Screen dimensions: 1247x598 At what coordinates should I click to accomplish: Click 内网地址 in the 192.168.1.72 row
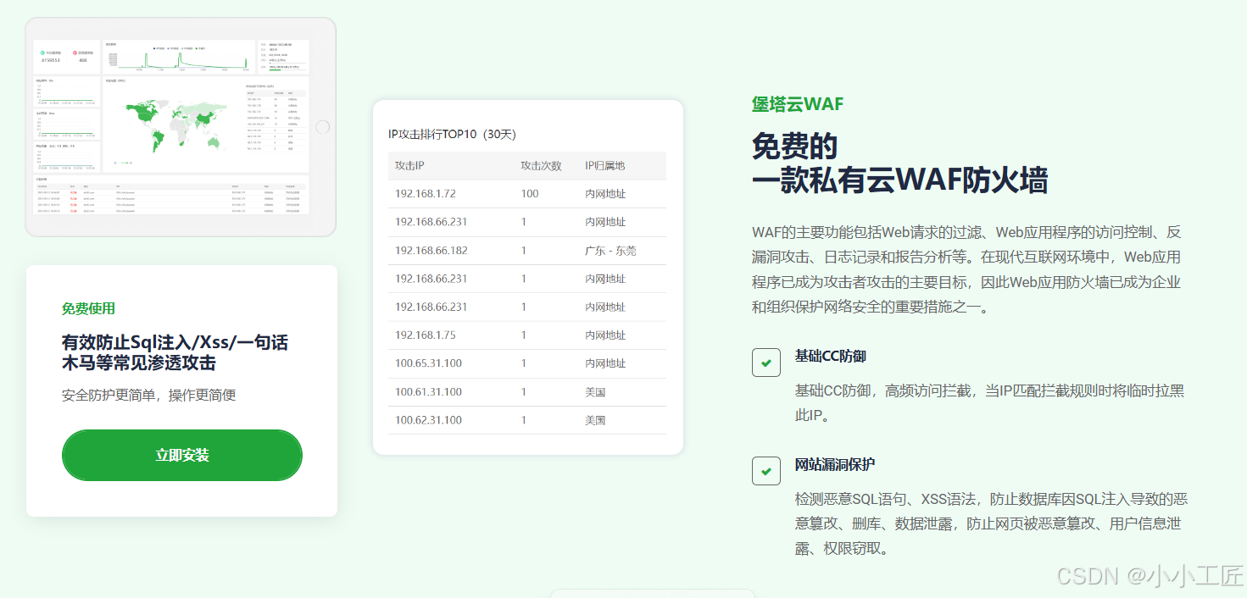[x=605, y=194]
